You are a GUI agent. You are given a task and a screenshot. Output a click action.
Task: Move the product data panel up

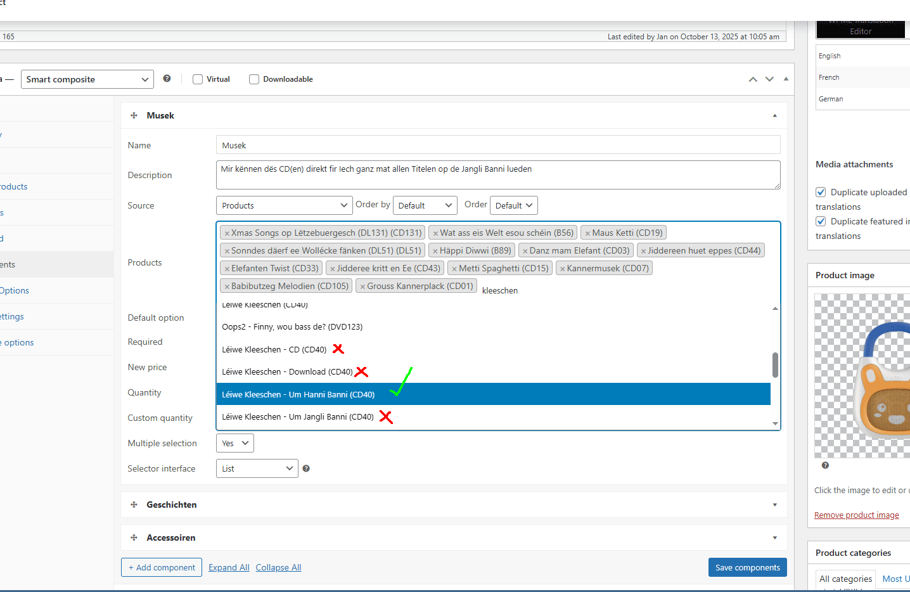[x=753, y=79]
